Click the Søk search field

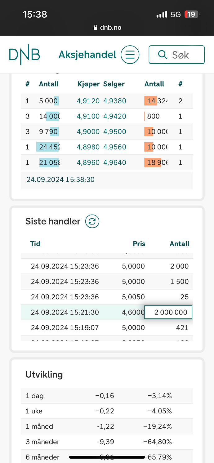click(176, 55)
